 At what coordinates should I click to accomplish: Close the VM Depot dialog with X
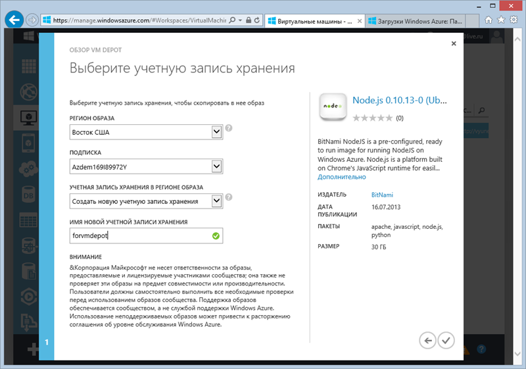tap(454, 43)
